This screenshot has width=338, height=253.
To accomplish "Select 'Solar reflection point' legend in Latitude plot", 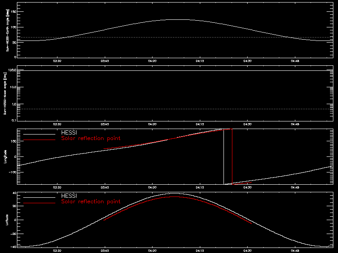I will point(91,202).
